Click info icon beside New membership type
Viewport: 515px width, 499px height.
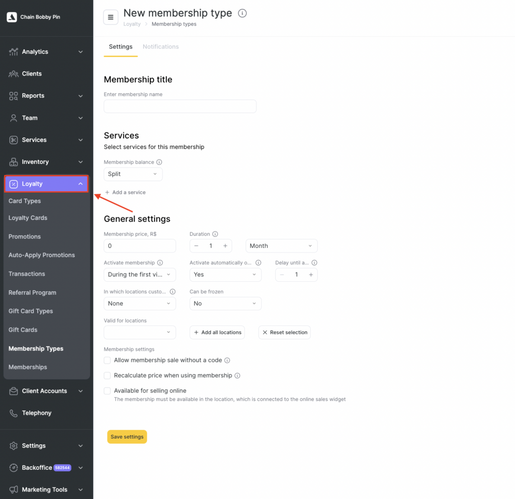(242, 14)
